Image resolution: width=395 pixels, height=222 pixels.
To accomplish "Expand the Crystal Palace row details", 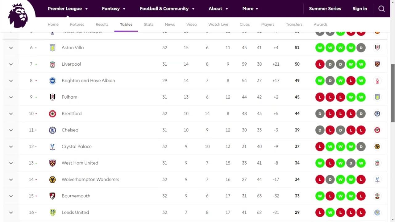I will tap(11, 147).
